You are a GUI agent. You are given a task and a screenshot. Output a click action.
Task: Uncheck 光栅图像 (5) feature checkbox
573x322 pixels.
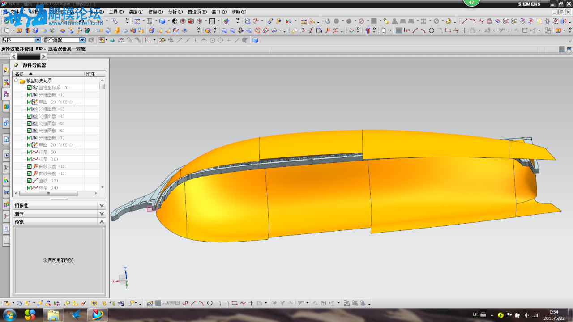coord(30,123)
